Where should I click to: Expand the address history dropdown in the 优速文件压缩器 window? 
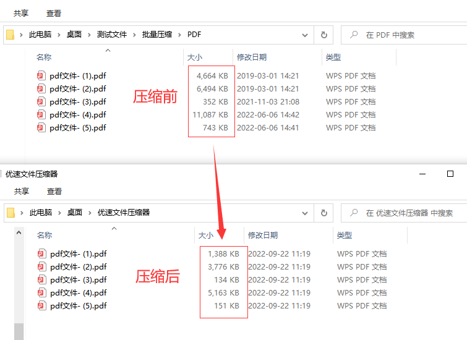coord(305,213)
